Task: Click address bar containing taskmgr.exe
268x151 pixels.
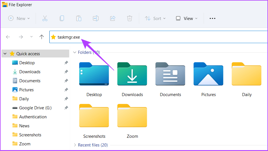Action: tap(158, 37)
